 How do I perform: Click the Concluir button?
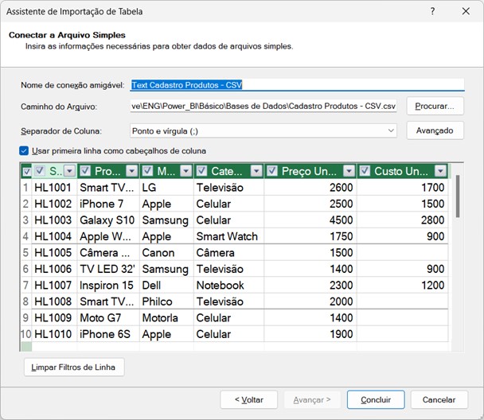tap(376, 400)
